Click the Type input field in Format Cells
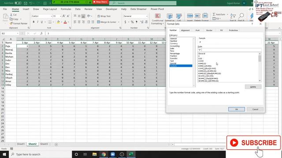 click(230, 50)
